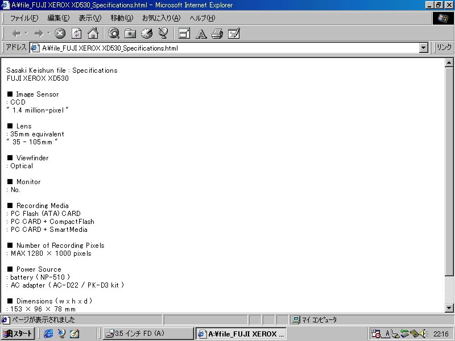Open the ヘルプ(H) menu
This screenshot has width=455, height=341.
tap(202, 18)
